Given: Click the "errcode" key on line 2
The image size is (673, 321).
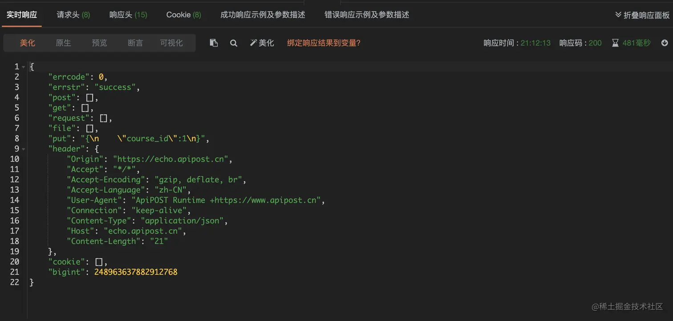Looking at the screenshot, I should (69, 77).
